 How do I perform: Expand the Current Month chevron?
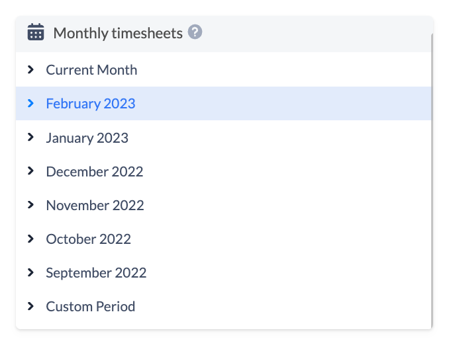tap(30, 69)
